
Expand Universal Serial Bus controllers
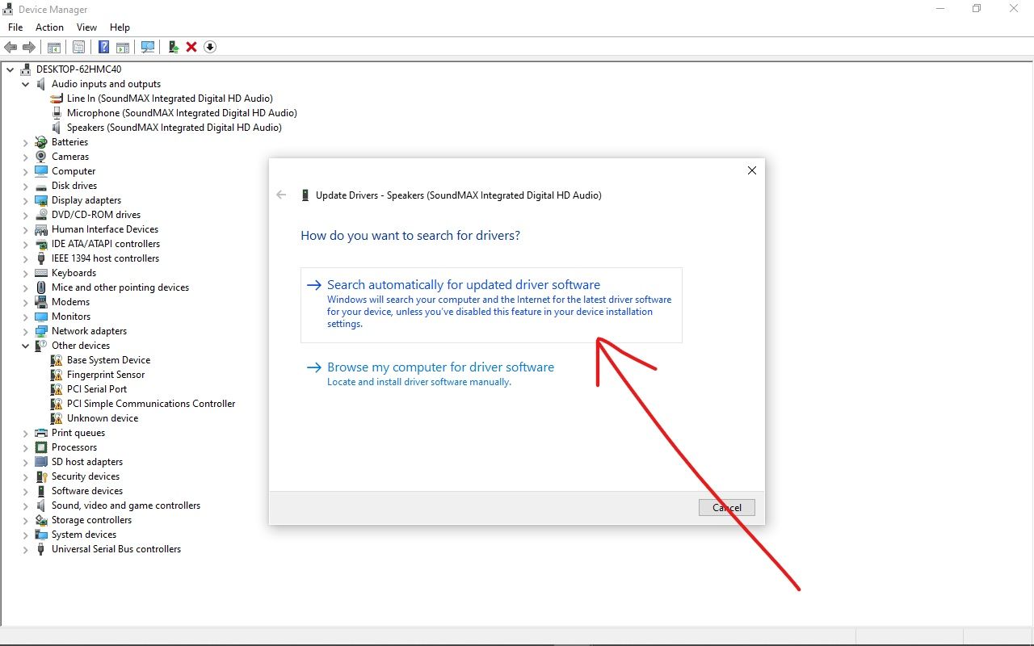[x=26, y=549]
